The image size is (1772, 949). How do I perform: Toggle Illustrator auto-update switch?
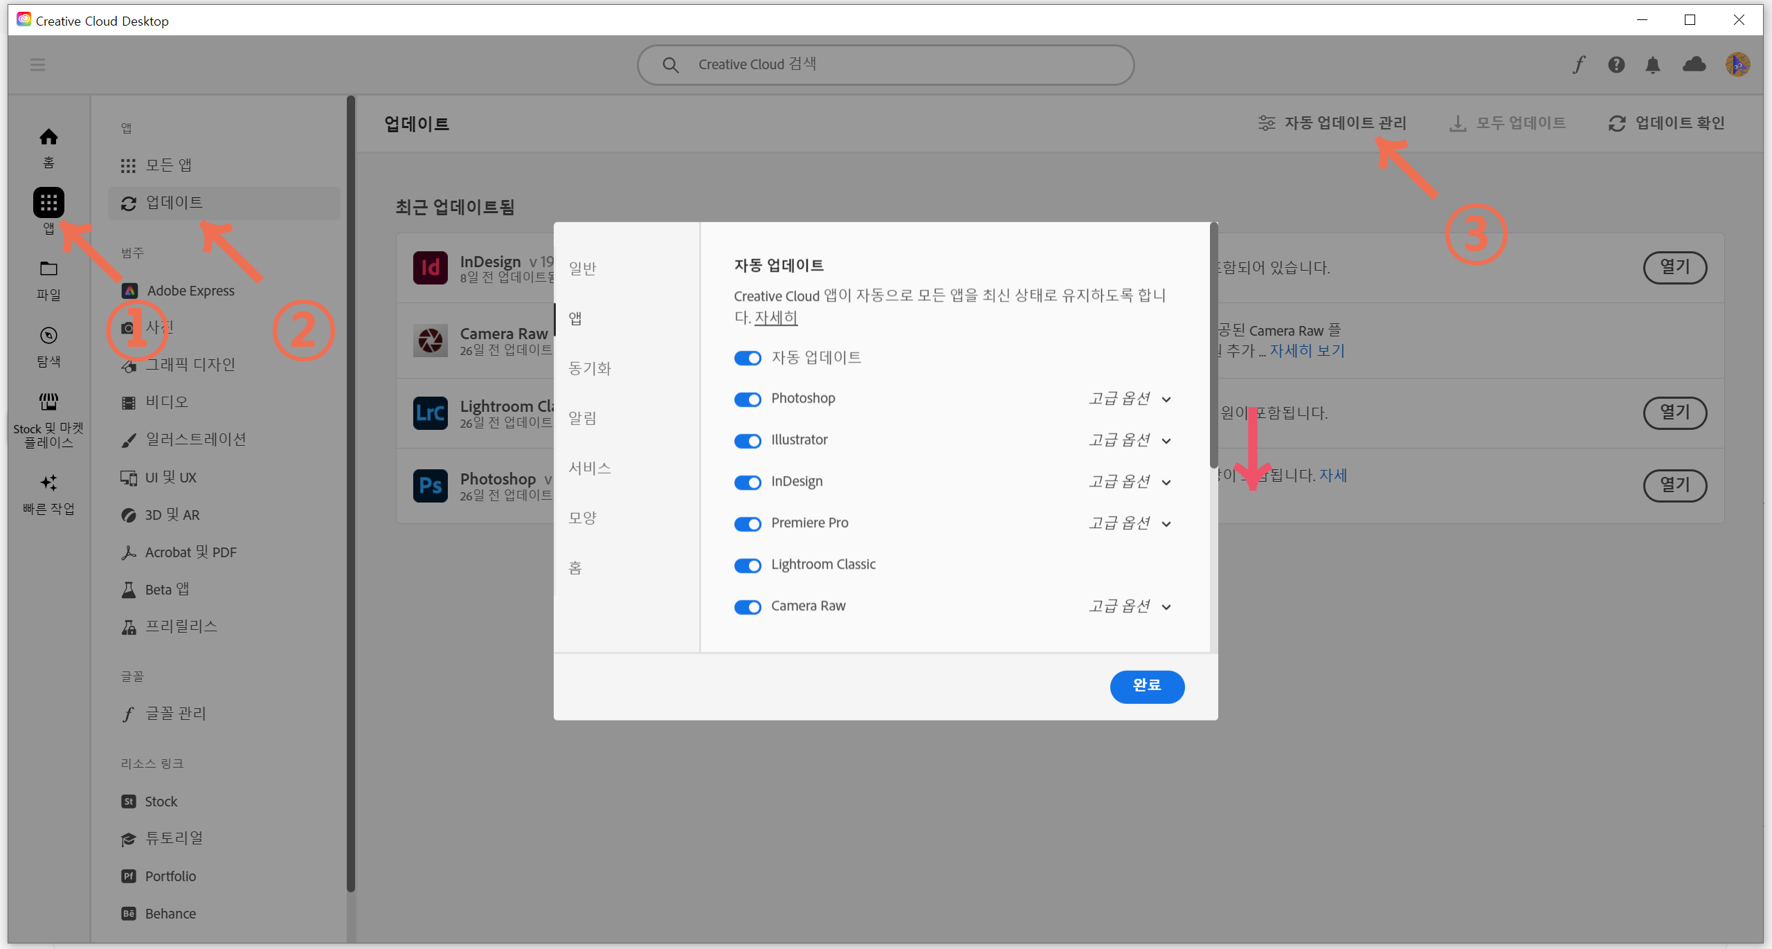pos(748,441)
